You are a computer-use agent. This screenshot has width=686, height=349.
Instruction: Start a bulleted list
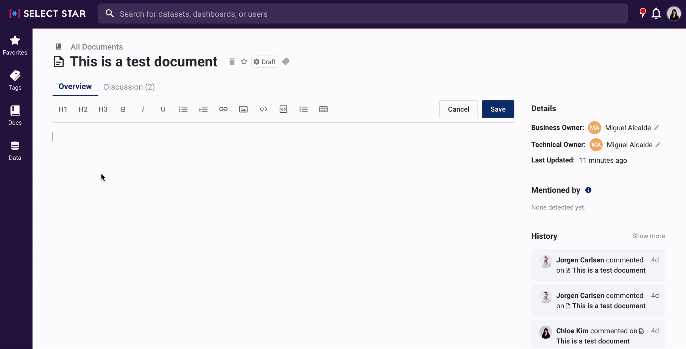coord(183,109)
